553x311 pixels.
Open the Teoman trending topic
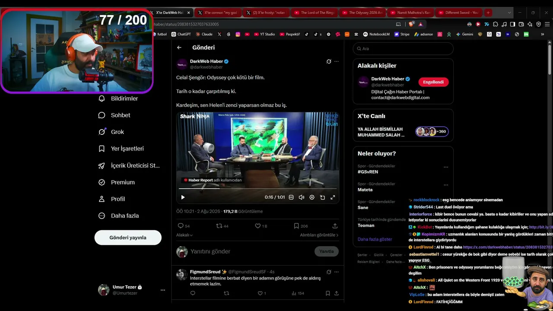(x=366, y=225)
